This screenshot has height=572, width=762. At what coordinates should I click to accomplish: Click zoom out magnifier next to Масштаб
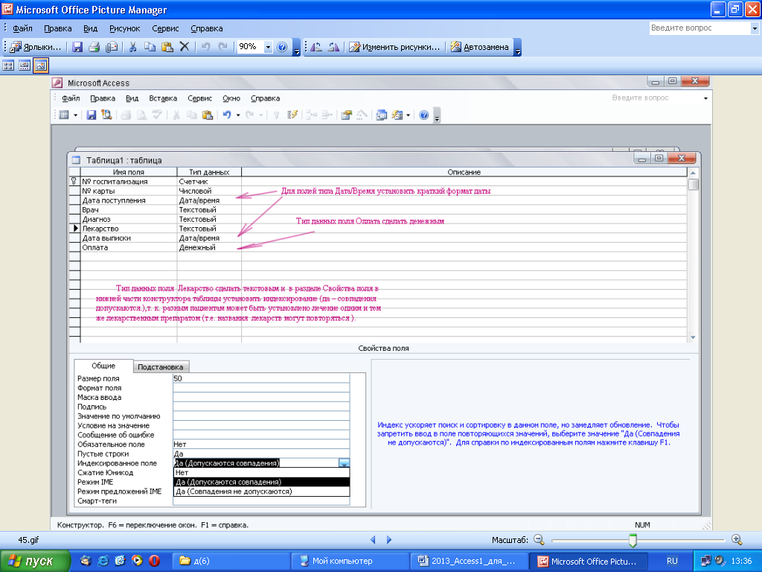tap(539, 539)
